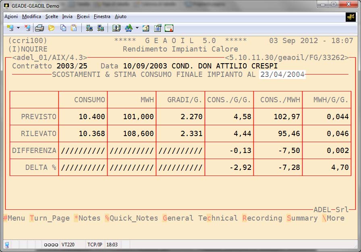This screenshot has height=252, width=361.
Task: Click the open folder toolbar icon
Action: click(x=52, y=28)
